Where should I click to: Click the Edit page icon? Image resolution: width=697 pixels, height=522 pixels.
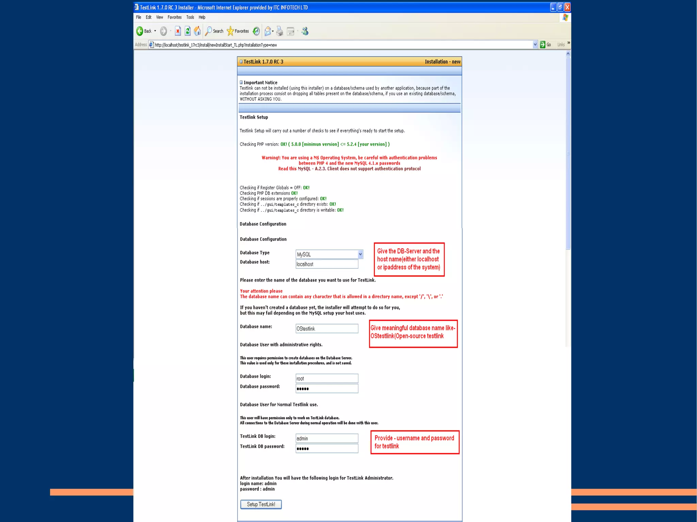(x=291, y=31)
